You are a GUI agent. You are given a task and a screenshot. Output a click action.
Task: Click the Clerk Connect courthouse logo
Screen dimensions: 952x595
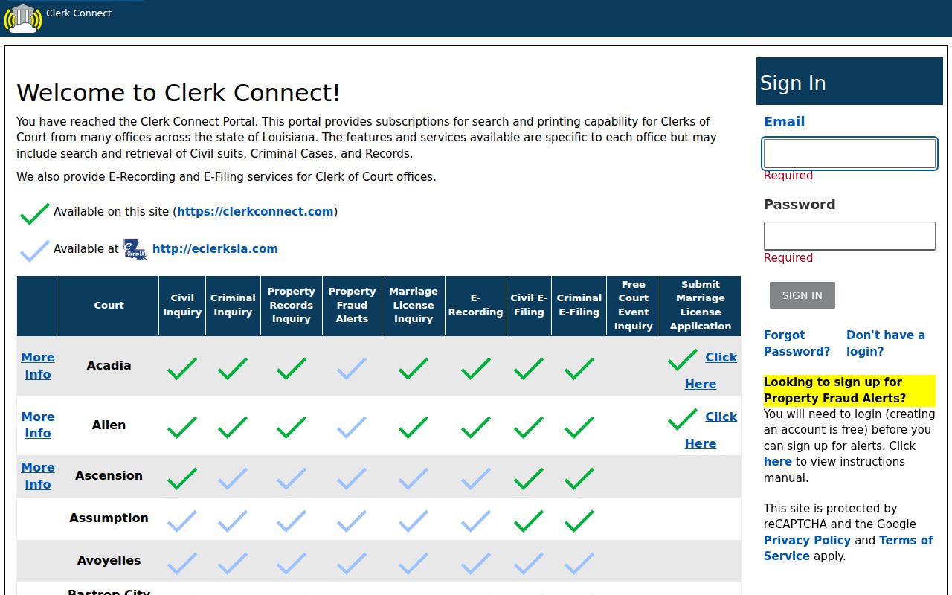[x=23, y=19]
